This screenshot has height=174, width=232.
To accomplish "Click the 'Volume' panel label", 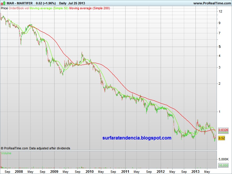I will (6, 153).
